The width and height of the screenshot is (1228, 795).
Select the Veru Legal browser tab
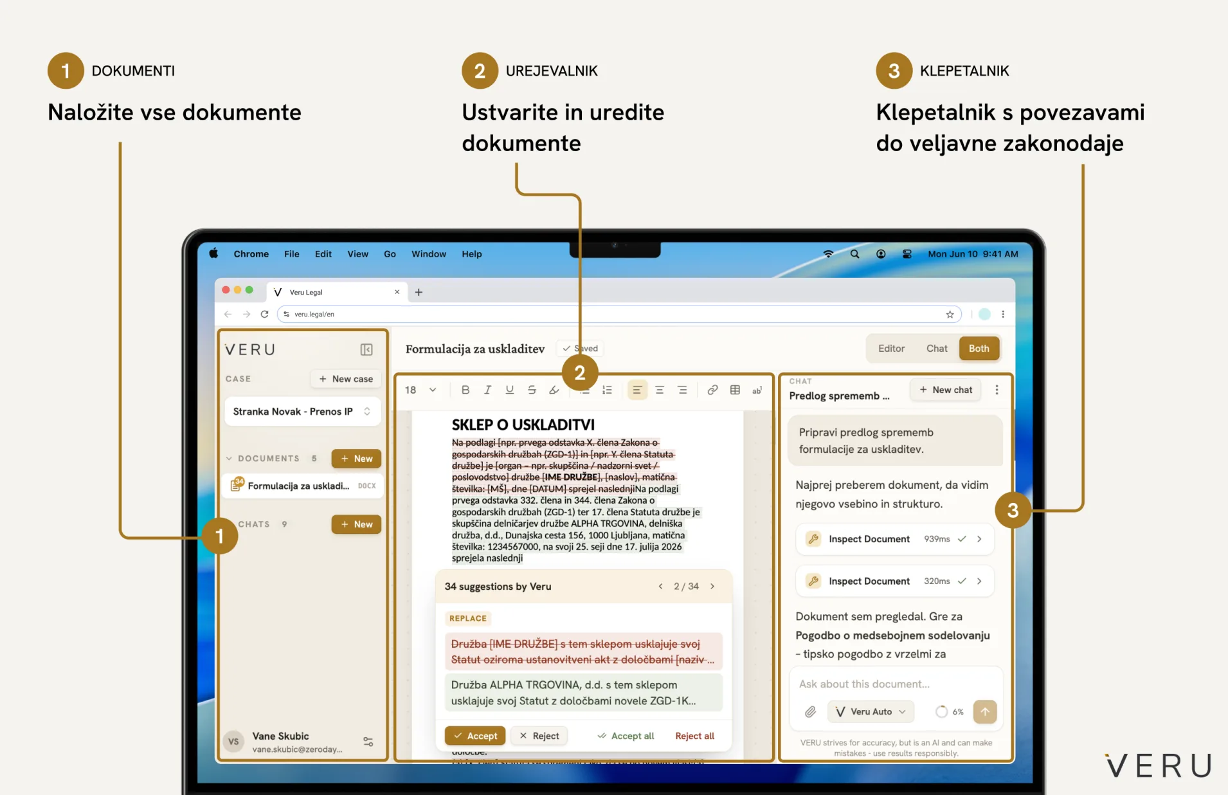point(337,292)
